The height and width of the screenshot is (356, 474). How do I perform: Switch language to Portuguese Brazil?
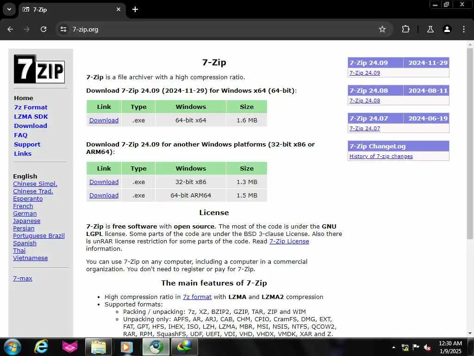tap(39, 236)
